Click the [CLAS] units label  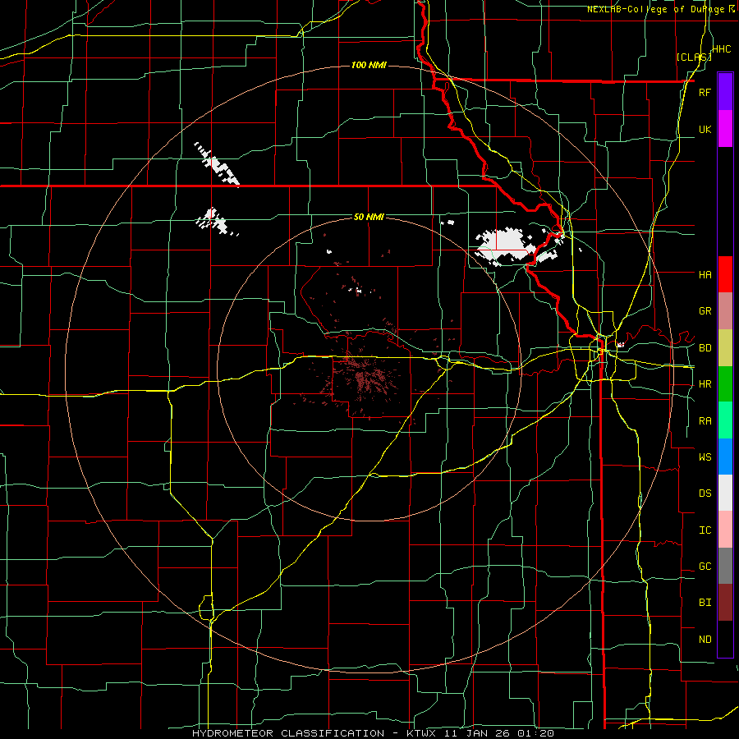(x=694, y=57)
